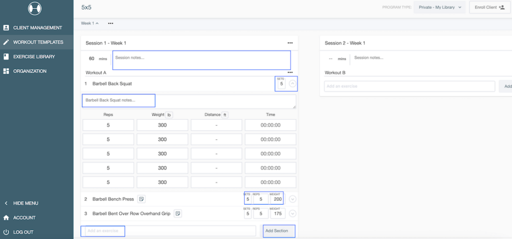
Task: Open Workout A section three-dot menu
Action: coord(290,73)
